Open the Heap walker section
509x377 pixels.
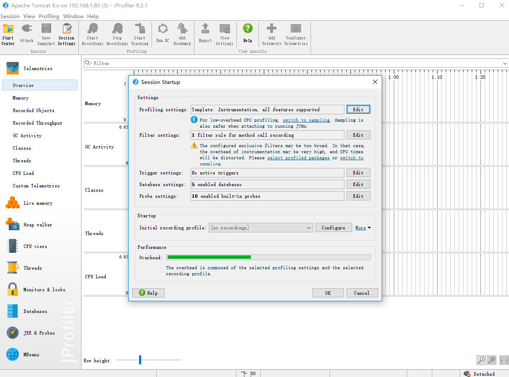tap(29, 225)
